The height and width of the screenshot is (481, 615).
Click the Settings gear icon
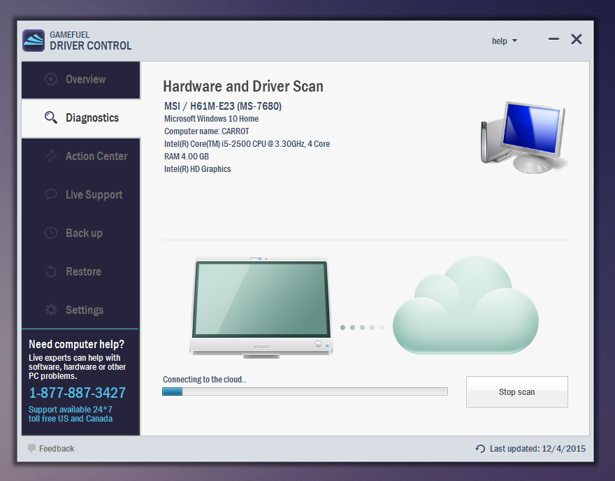click(51, 310)
